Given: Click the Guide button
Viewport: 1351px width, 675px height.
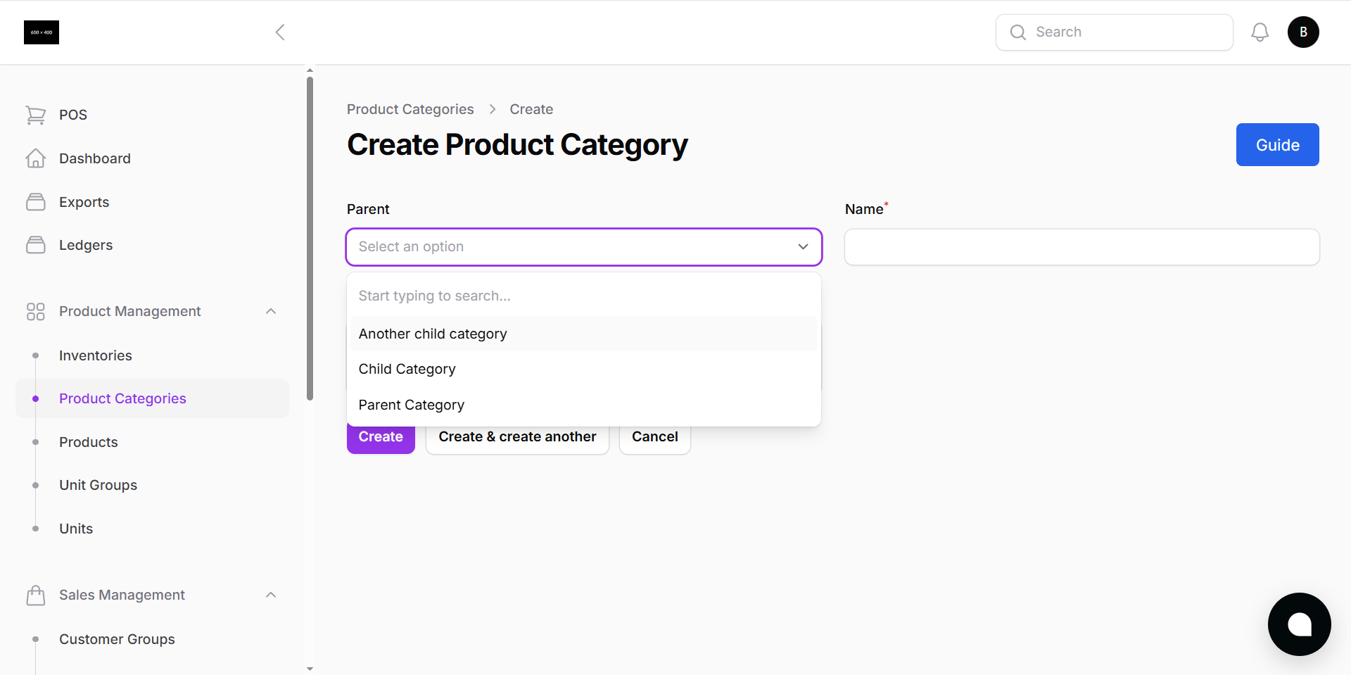Looking at the screenshot, I should pos(1276,144).
